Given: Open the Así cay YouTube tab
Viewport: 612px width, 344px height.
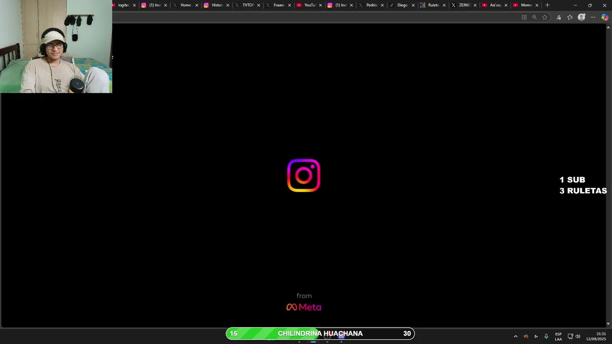Looking at the screenshot, I should pyautogui.click(x=495, y=5).
